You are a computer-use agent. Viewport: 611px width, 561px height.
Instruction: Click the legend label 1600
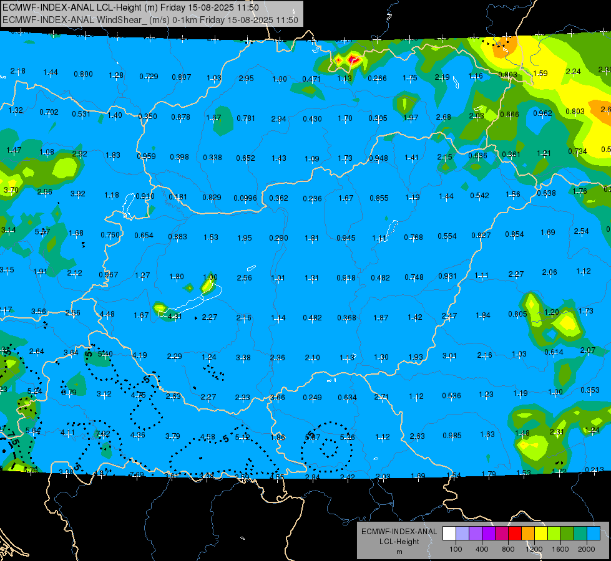point(560,549)
